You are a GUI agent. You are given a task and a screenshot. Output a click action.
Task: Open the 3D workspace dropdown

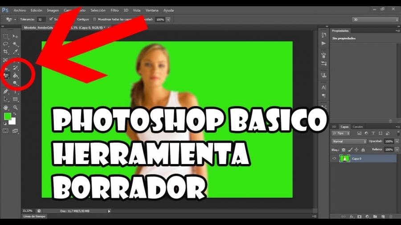(x=375, y=20)
